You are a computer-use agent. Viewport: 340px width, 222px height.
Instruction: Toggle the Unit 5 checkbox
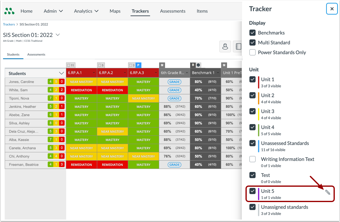click(253, 191)
